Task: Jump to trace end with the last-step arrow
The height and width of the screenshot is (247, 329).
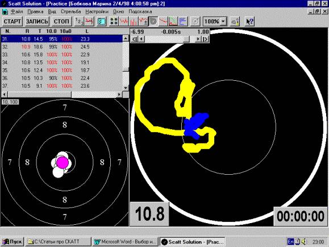Action: click(206, 39)
